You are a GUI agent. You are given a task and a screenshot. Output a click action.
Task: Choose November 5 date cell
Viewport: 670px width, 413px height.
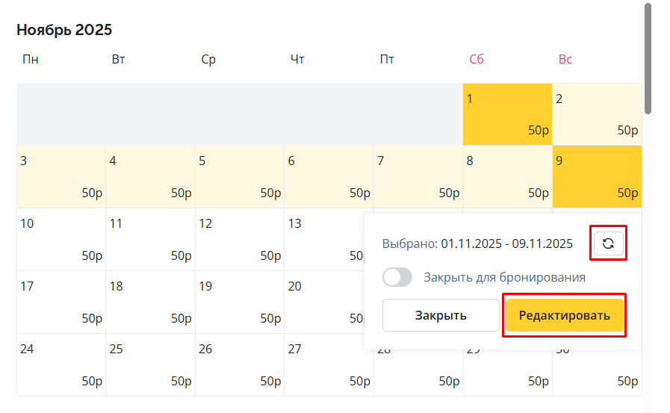pyautogui.click(x=240, y=177)
